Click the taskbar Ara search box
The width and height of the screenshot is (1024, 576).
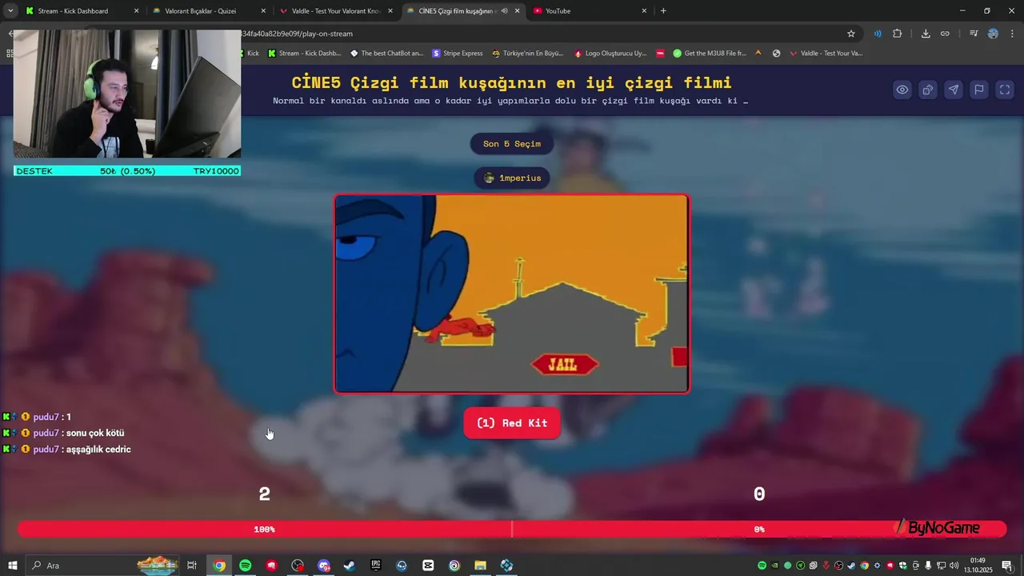point(104,566)
